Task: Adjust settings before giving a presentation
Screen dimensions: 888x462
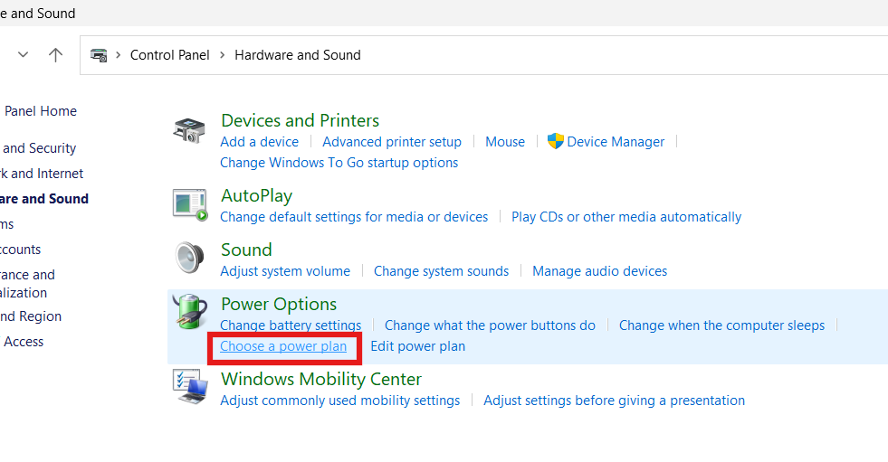Action: click(x=614, y=401)
